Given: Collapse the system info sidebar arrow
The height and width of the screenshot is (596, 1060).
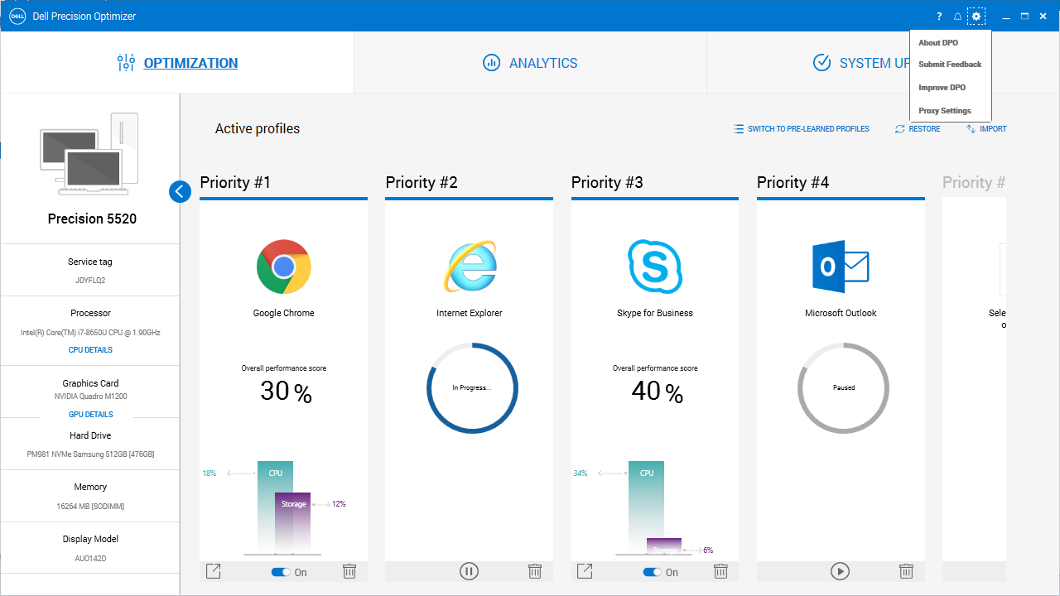Looking at the screenshot, I should [x=181, y=191].
